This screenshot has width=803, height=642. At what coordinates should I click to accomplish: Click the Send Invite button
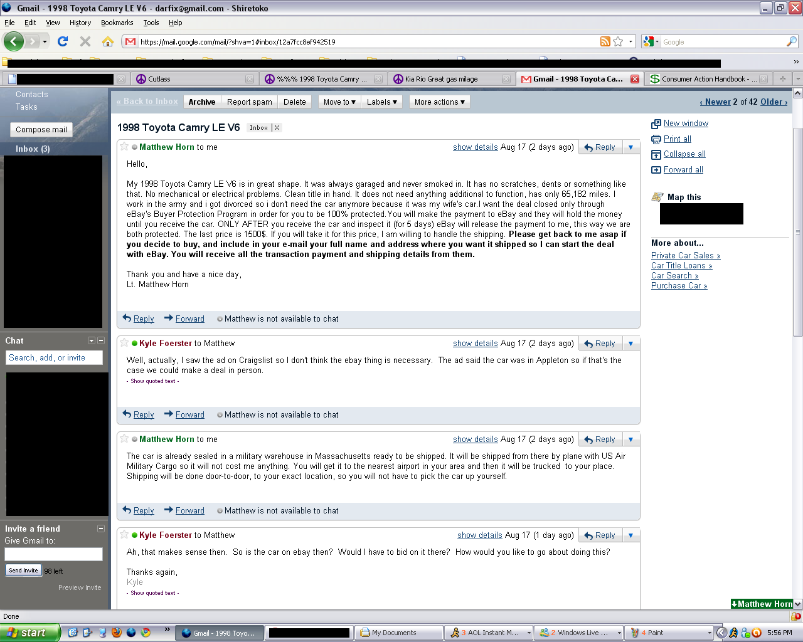[23, 570]
